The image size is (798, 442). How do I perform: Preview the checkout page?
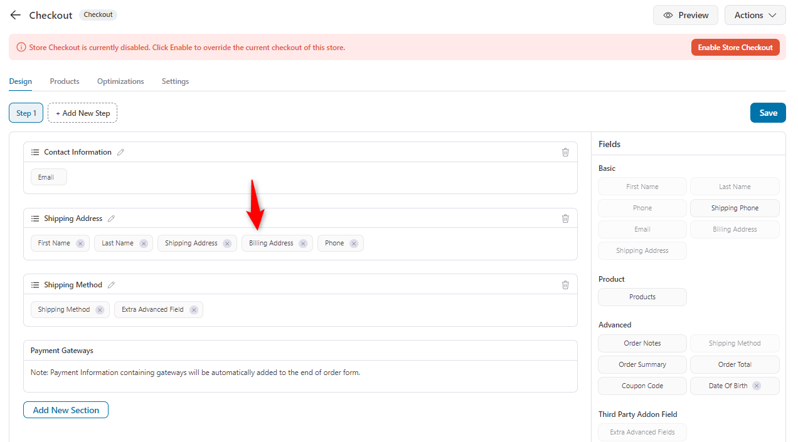pos(686,15)
